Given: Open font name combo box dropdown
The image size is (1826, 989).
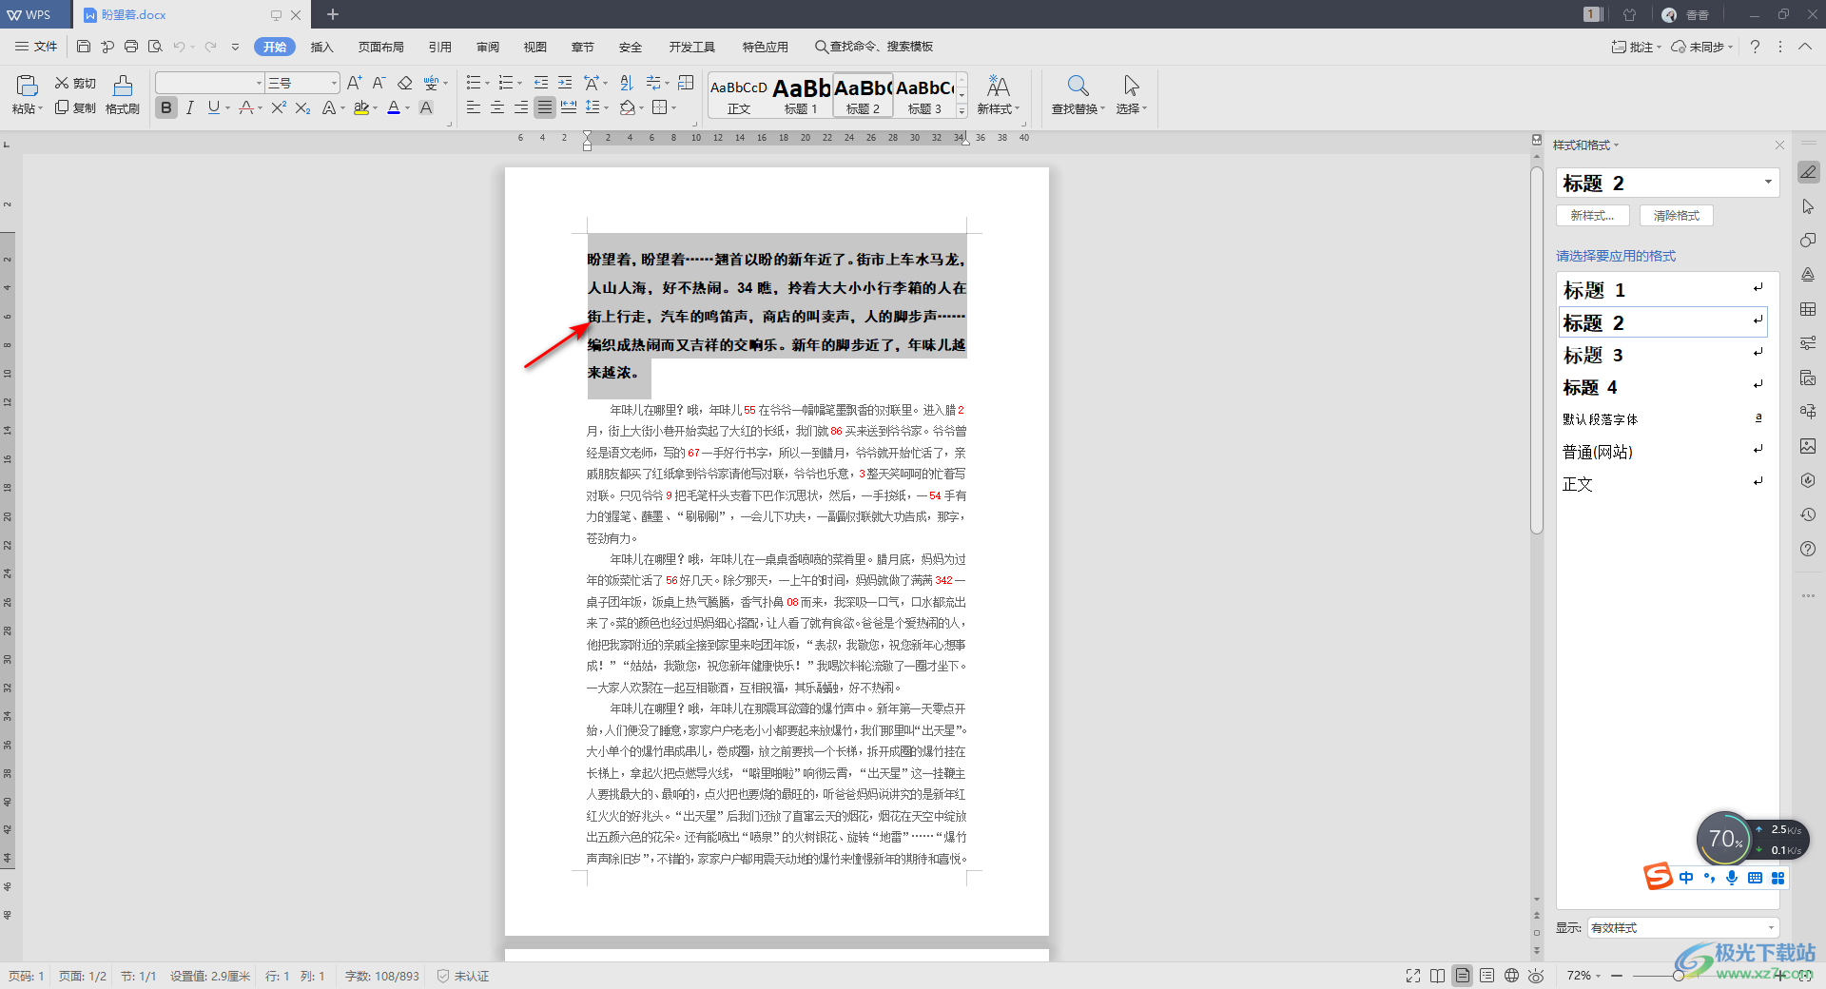Looking at the screenshot, I should pos(259,83).
